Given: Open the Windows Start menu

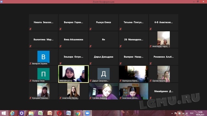Looking at the screenshot, I should [x=4, y=113].
